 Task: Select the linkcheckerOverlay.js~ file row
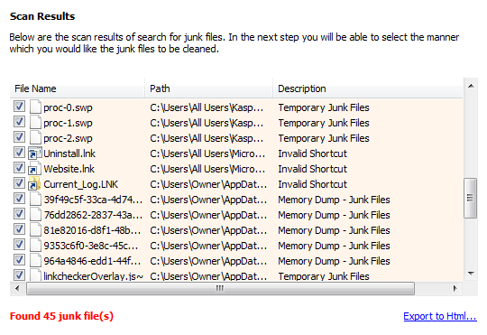coord(236,275)
